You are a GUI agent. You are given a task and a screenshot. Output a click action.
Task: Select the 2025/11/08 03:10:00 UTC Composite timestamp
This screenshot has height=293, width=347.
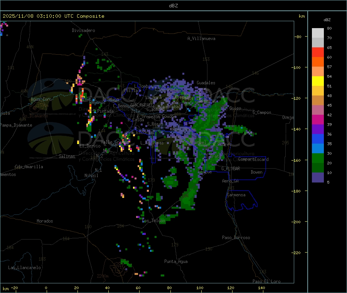coord(53,16)
